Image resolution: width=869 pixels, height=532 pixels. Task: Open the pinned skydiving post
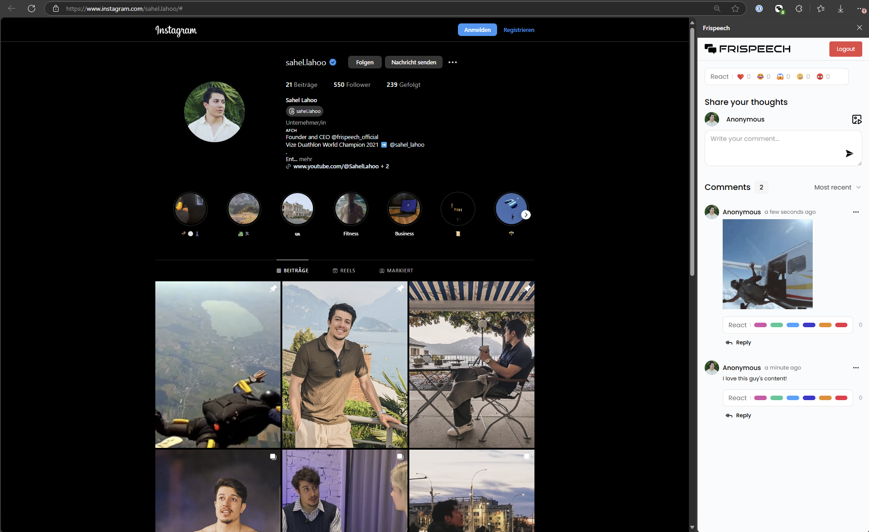(x=218, y=365)
